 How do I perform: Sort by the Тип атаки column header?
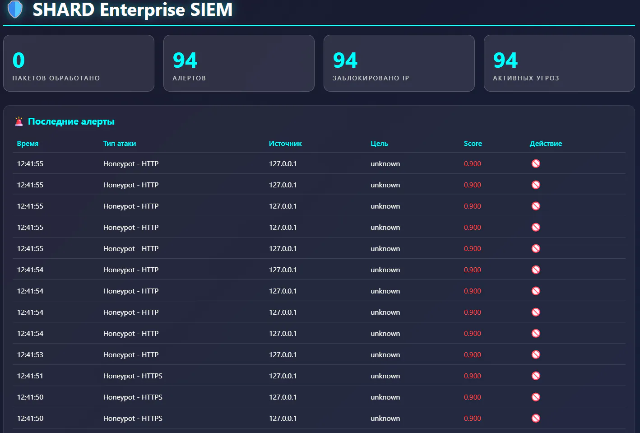[120, 144]
